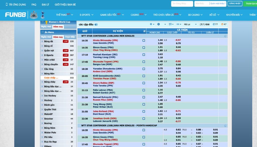
Task: Click LIVE badge next to Bóng chuyền
Action: (x=66, y=64)
